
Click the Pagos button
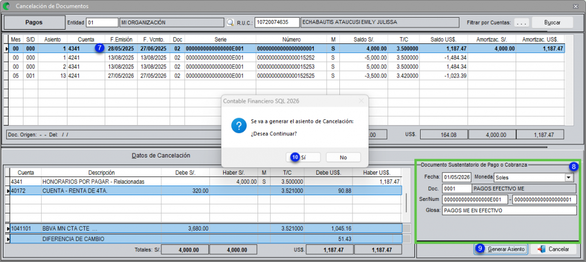pos(34,22)
